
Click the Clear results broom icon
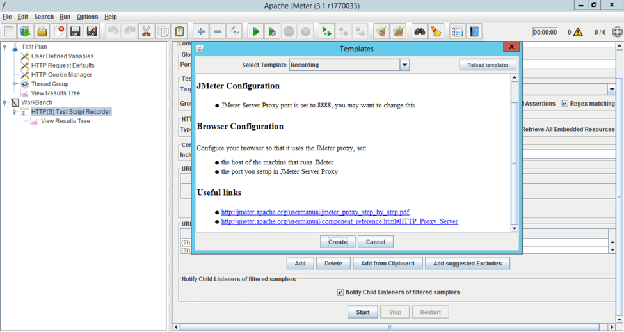[x=381, y=31]
